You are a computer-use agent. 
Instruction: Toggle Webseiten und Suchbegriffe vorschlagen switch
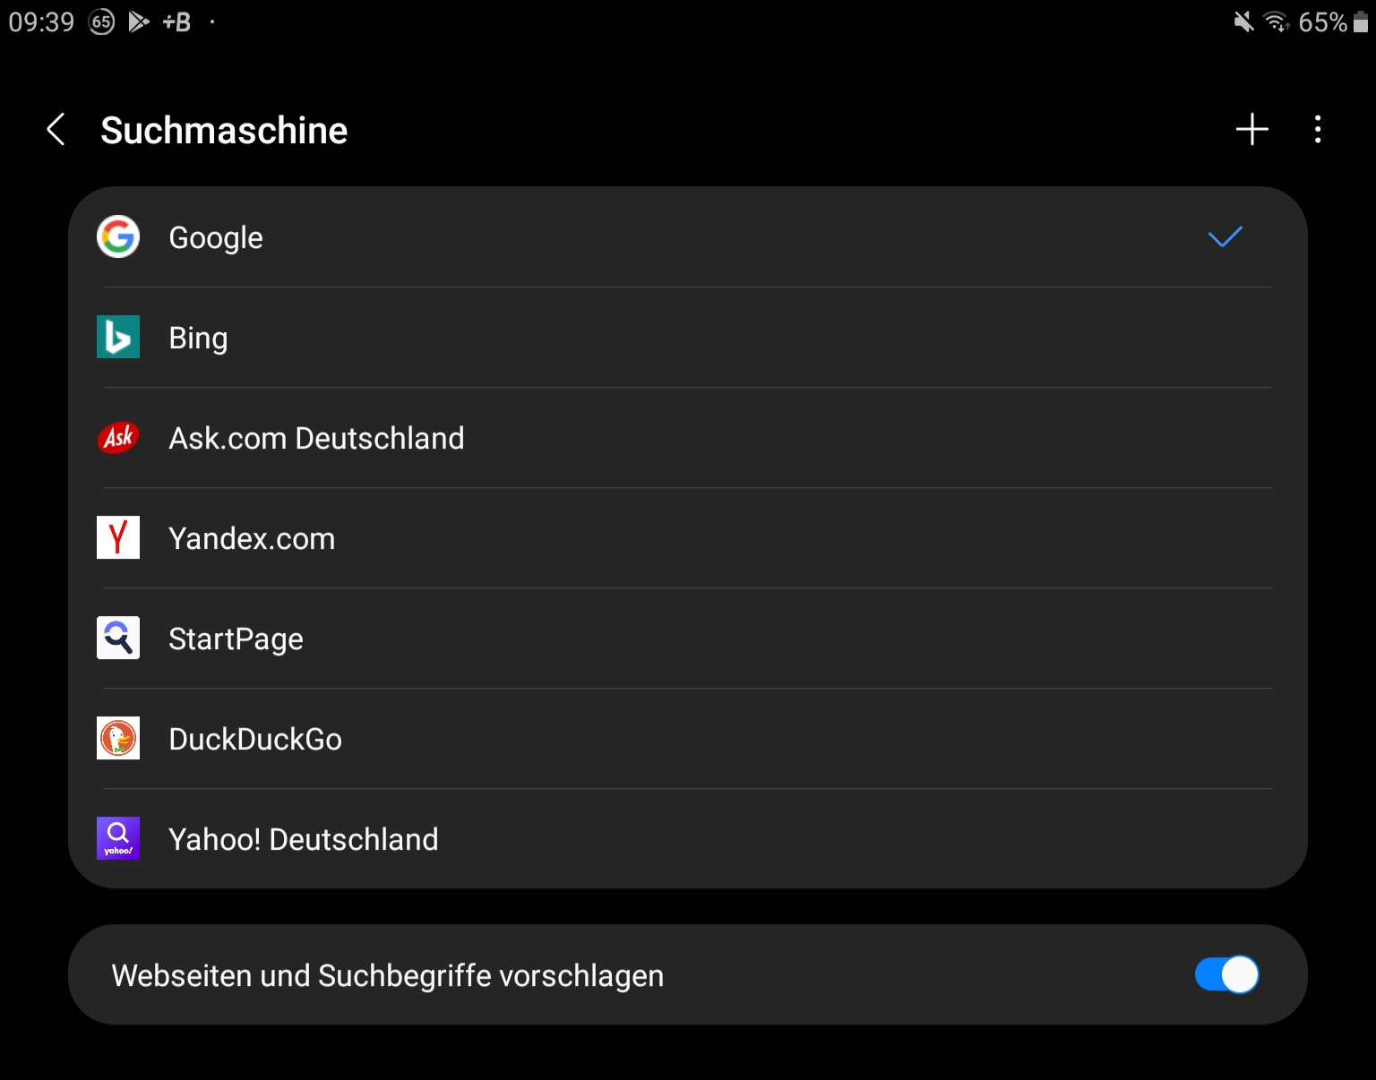(x=1226, y=975)
